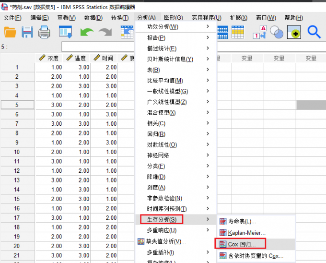Click the print toolbar icon

click(x=44, y=32)
